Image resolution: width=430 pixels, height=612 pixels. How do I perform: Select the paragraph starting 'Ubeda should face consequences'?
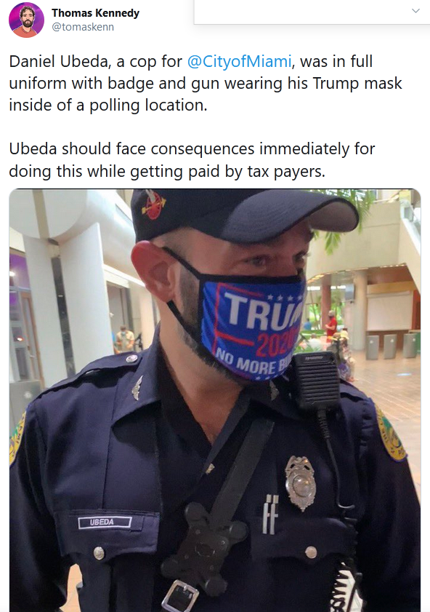point(192,159)
